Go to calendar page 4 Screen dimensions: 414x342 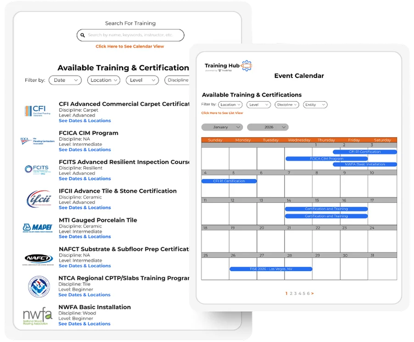point(300,293)
